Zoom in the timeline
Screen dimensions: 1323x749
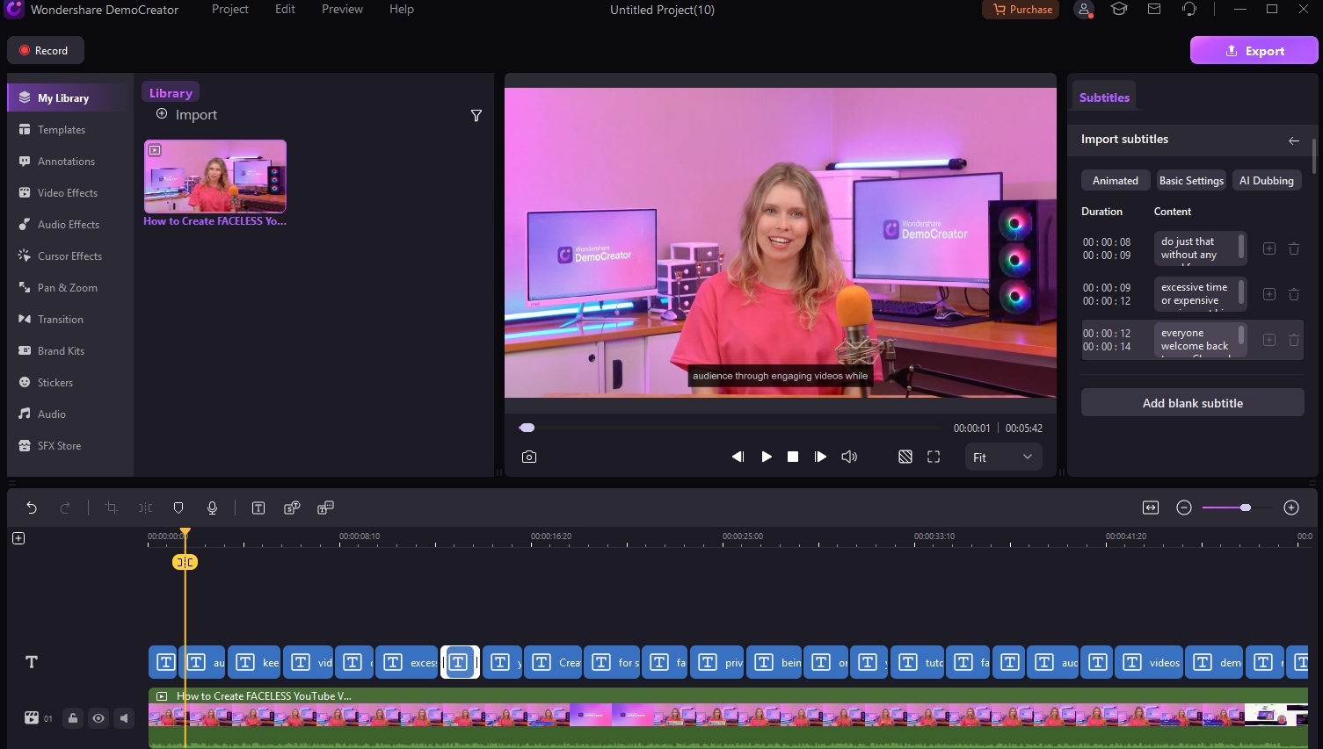(1291, 508)
